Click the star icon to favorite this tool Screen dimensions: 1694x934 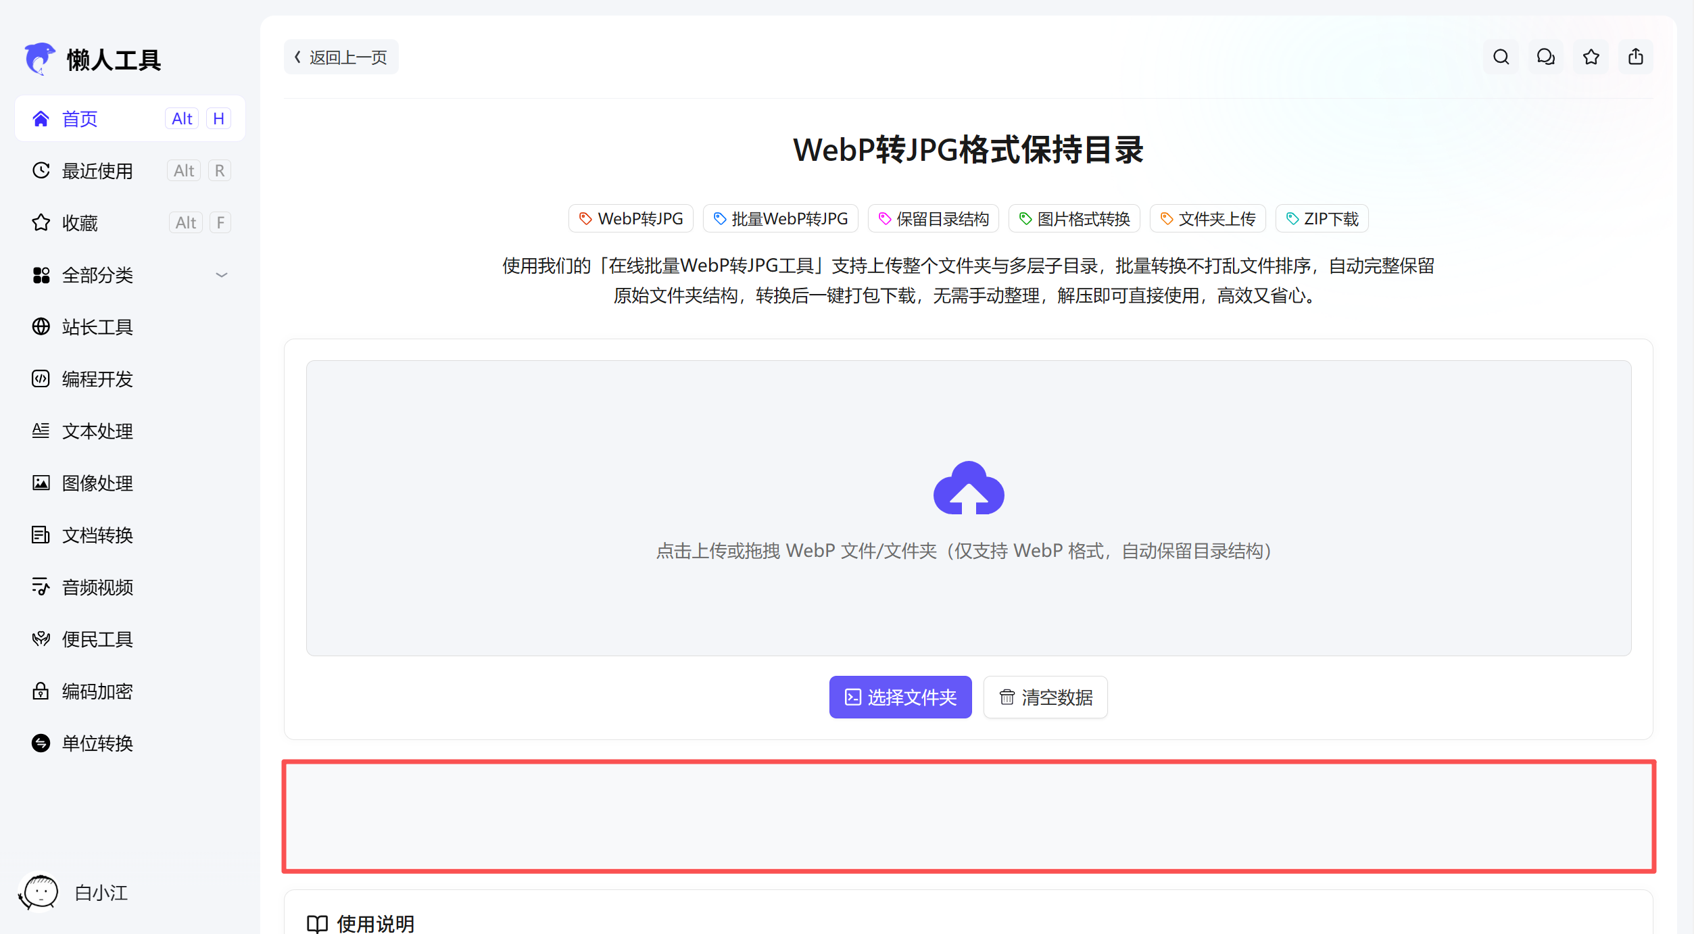[1591, 57]
